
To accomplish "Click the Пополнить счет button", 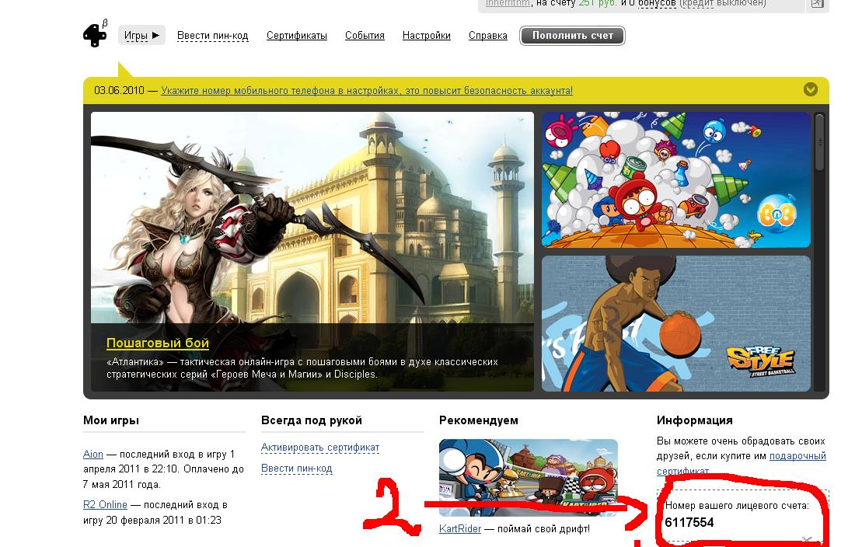I will click(572, 36).
